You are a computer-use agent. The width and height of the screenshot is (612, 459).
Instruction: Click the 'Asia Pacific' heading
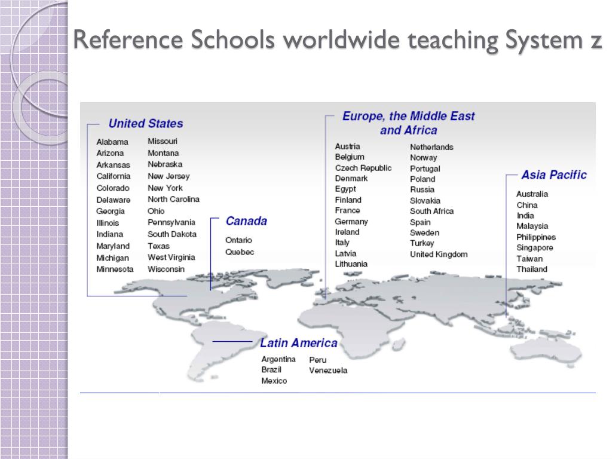coord(554,175)
